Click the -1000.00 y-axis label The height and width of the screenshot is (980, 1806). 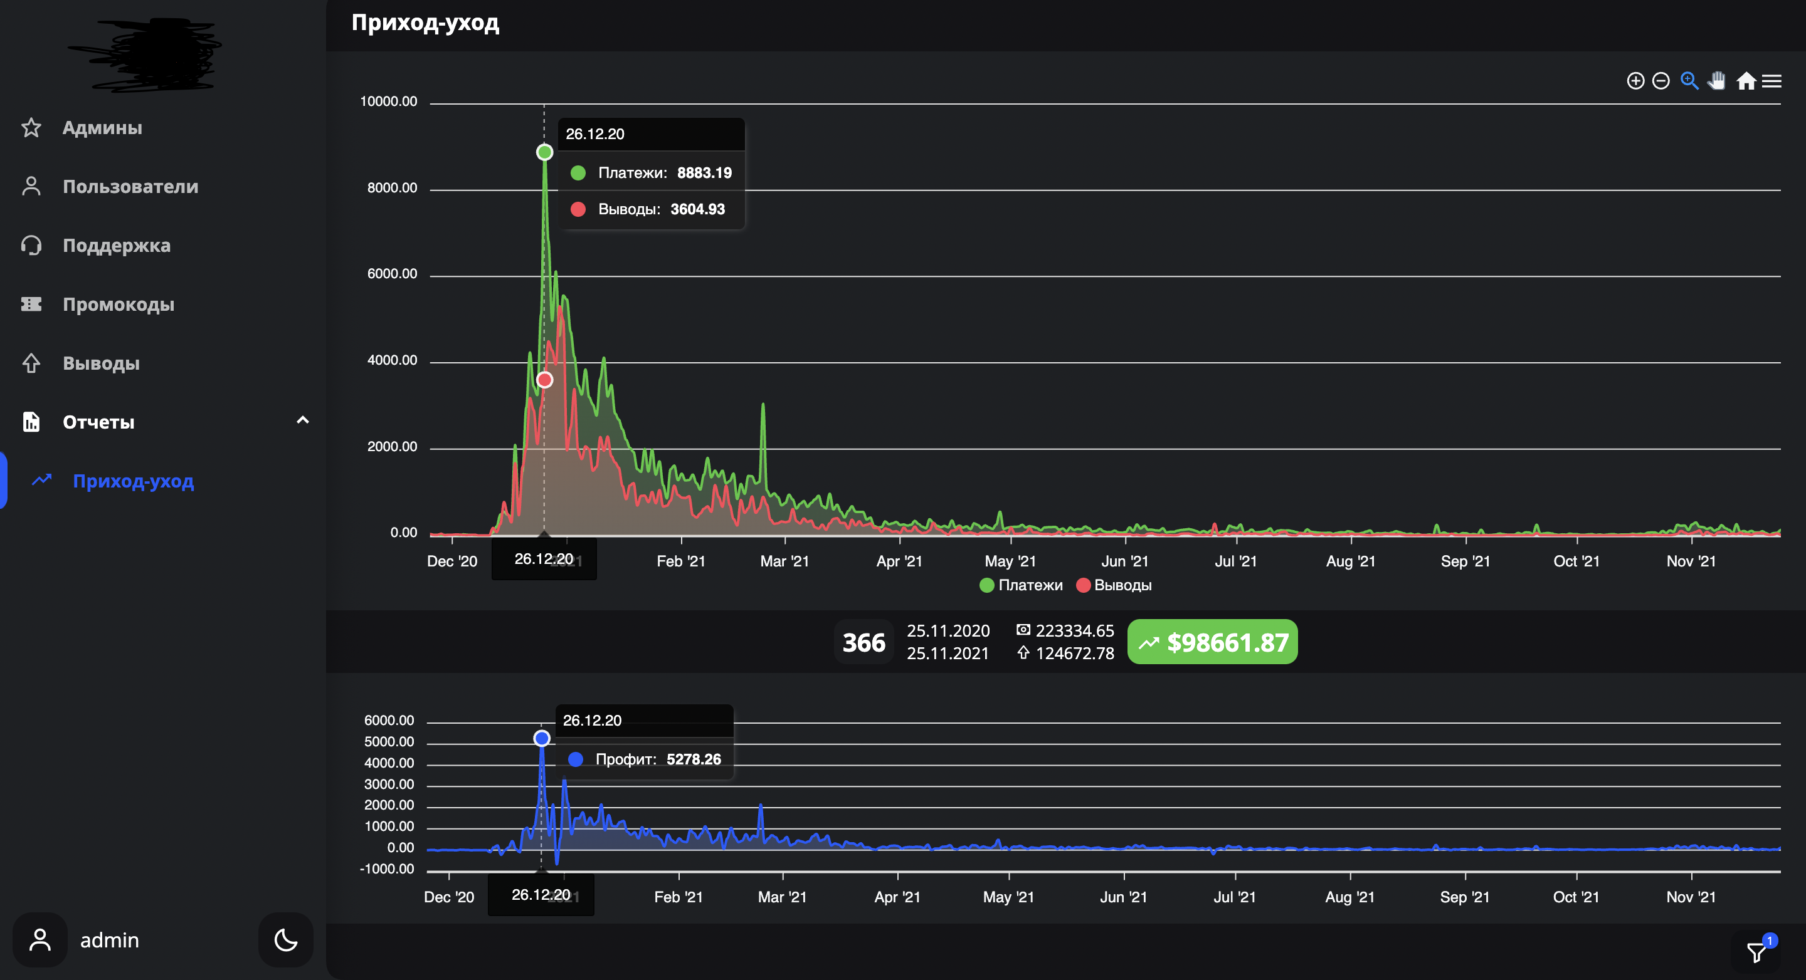(386, 868)
